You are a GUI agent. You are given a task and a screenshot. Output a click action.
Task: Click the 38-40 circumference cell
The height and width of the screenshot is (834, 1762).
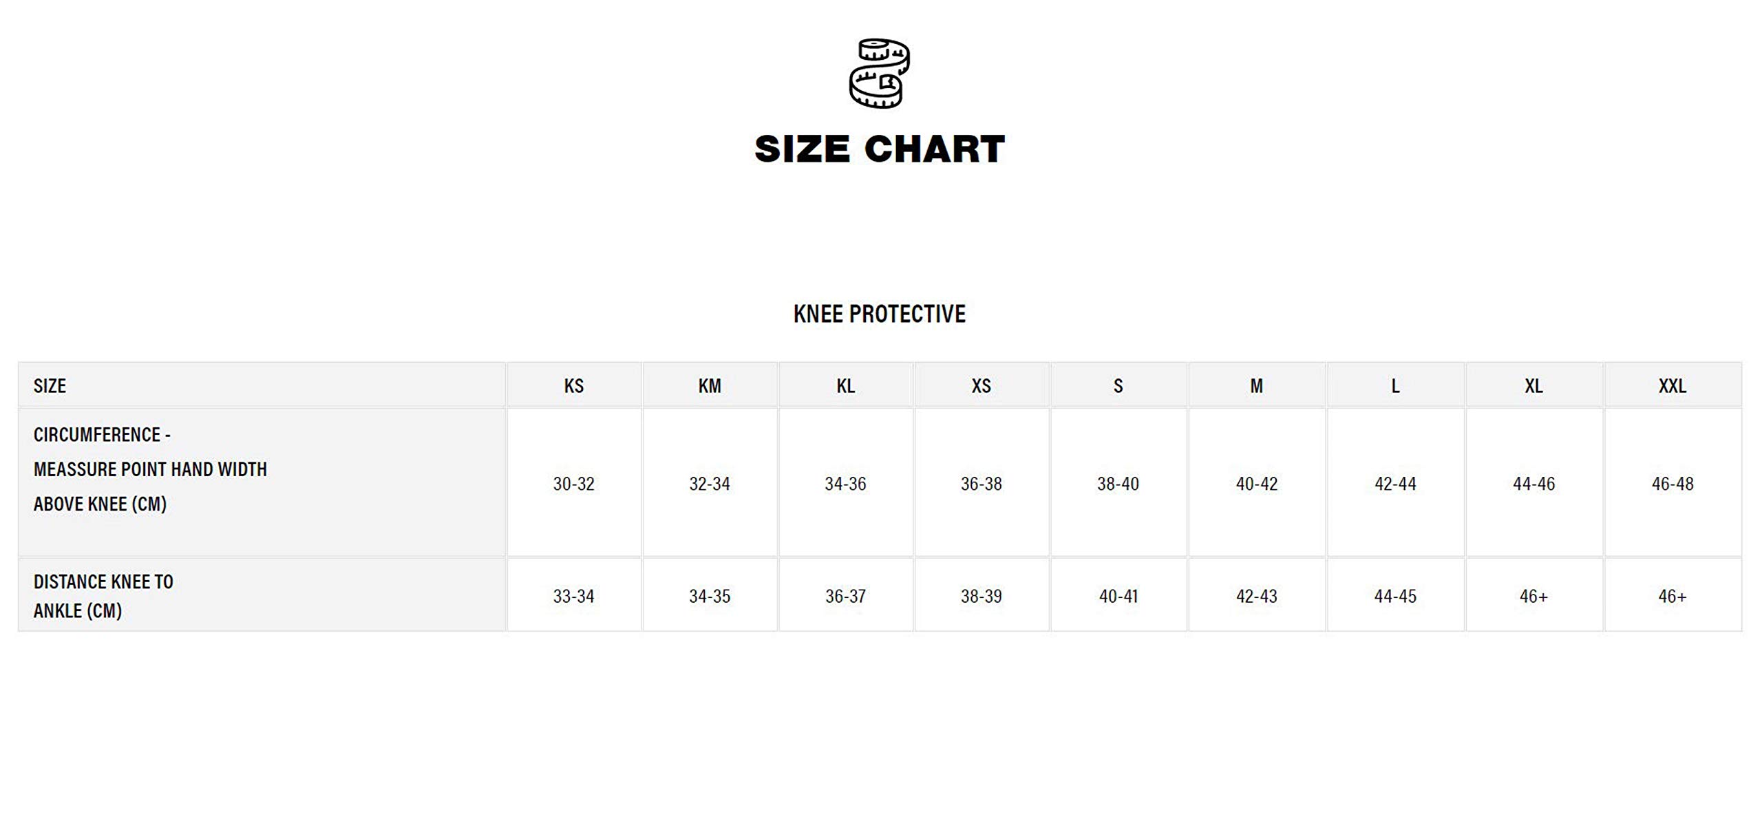pos(1118,484)
